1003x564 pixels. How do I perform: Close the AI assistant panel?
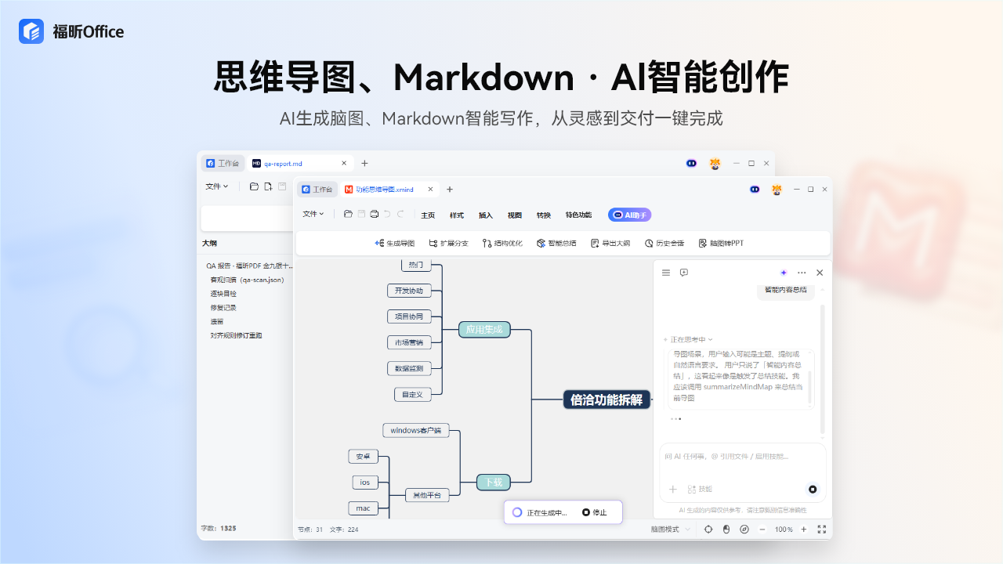point(820,273)
